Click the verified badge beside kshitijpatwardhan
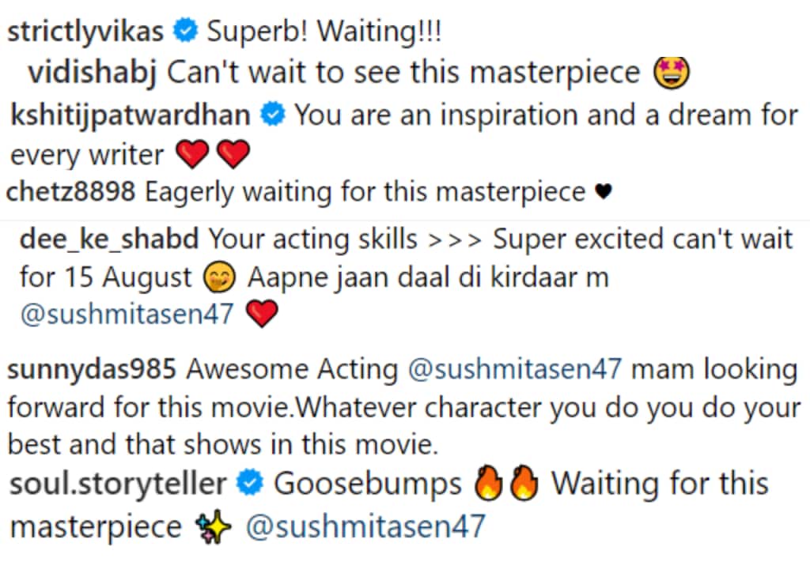 273,114
